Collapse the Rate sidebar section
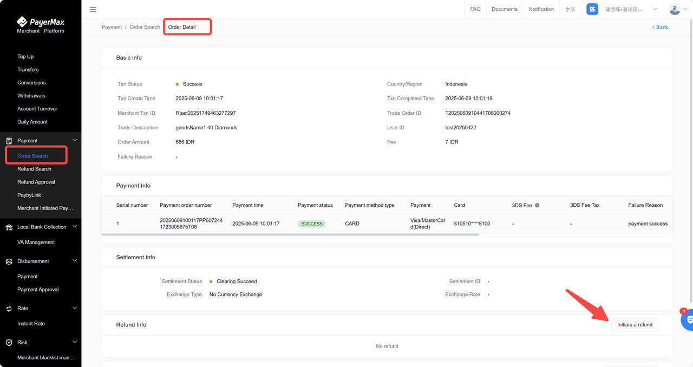This screenshot has height=367, width=693. [75, 309]
